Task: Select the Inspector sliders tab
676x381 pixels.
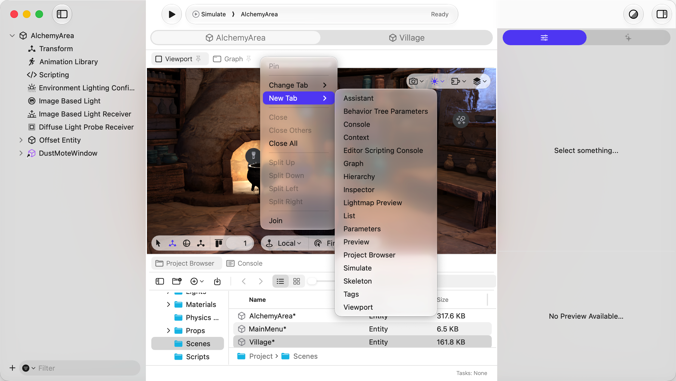Action: click(x=544, y=38)
